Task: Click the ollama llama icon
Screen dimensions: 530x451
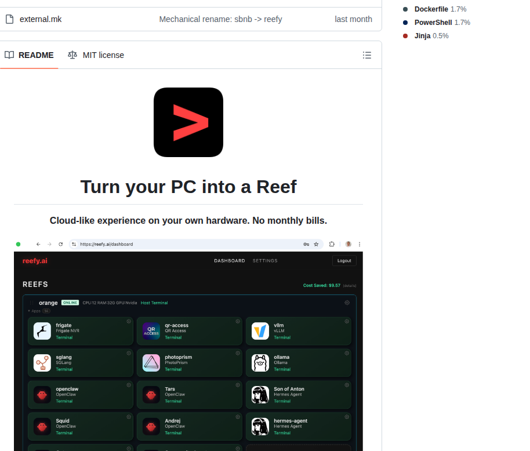Action: tap(260, 363)
